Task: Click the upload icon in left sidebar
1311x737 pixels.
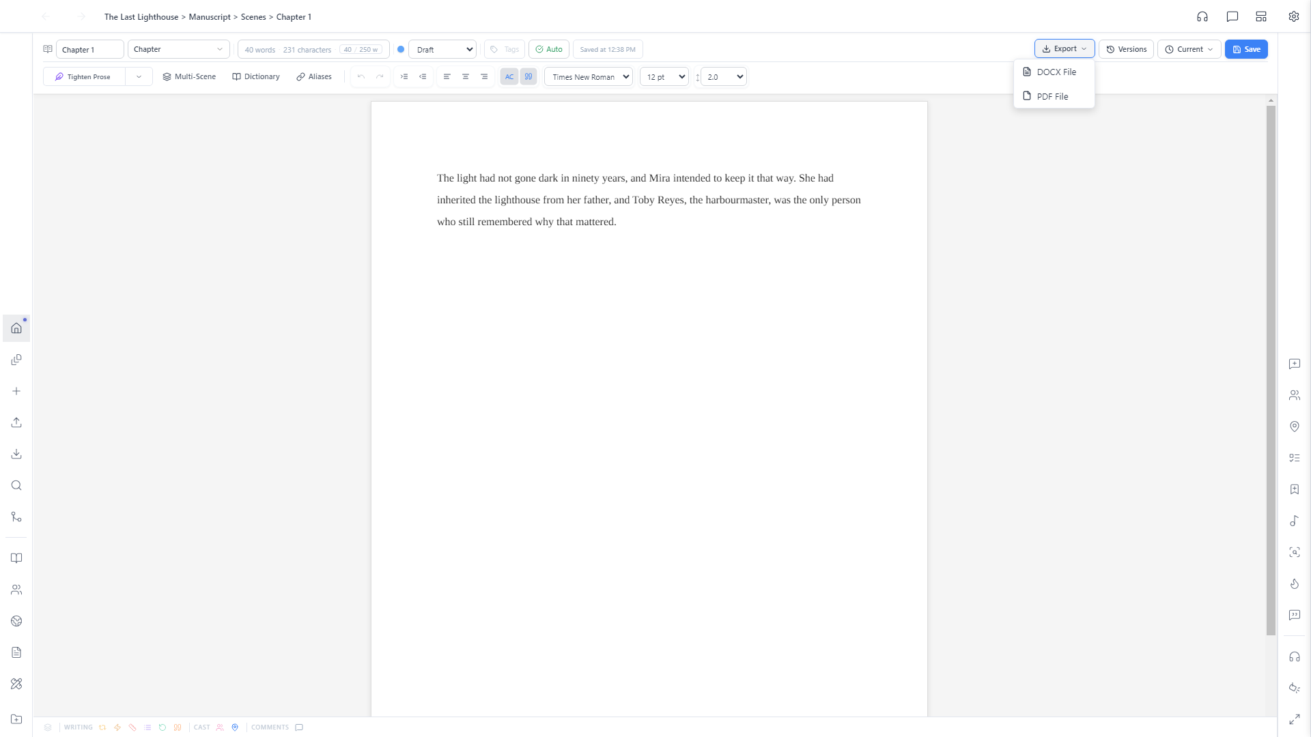Action: pos(16,422)
